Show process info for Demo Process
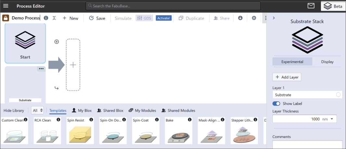Viewport: 346px width, 149px height. click(x=46, y=18)
